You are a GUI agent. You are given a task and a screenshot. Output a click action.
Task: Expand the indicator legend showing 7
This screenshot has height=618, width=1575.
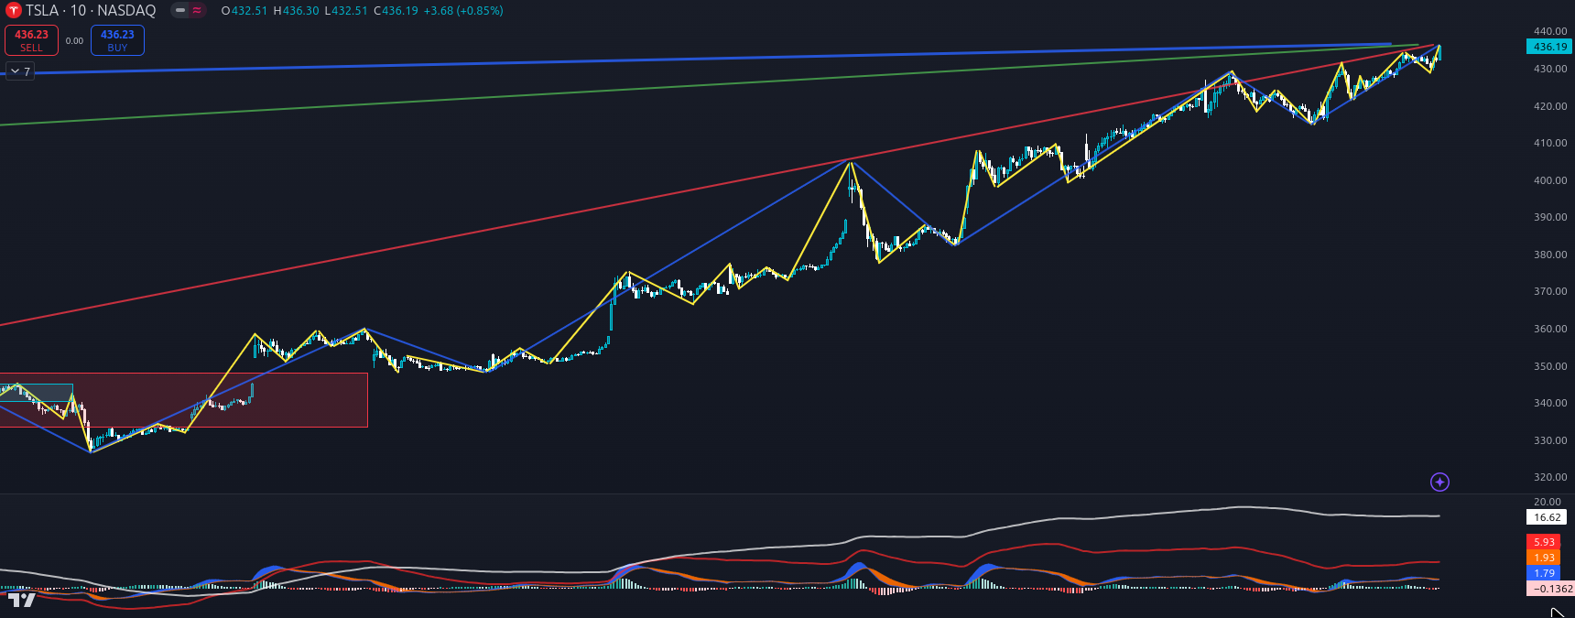[x=19, y=71]
